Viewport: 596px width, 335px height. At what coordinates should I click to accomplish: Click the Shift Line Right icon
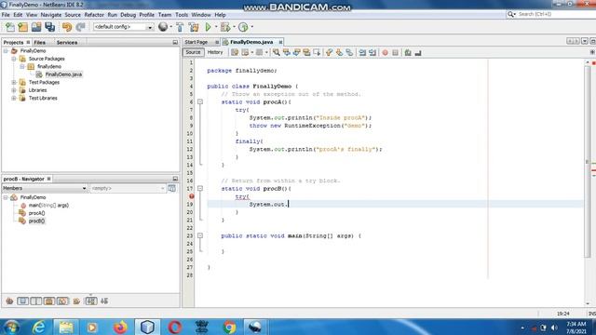372,53
